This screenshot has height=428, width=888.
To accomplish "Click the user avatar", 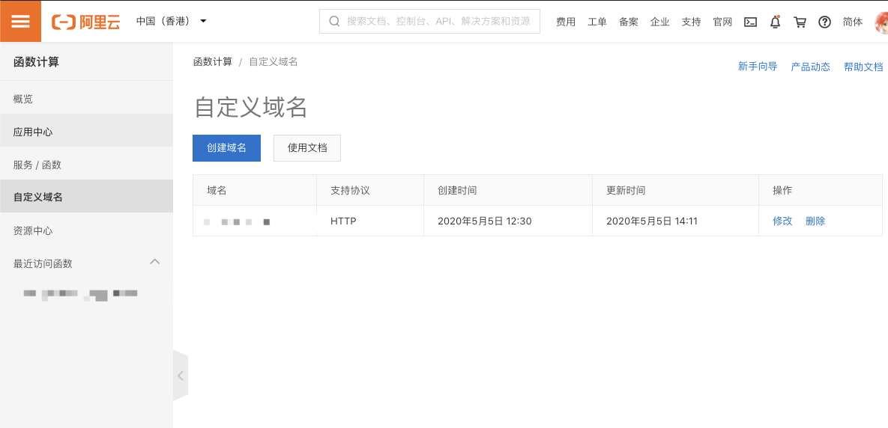I will (881, 22).
